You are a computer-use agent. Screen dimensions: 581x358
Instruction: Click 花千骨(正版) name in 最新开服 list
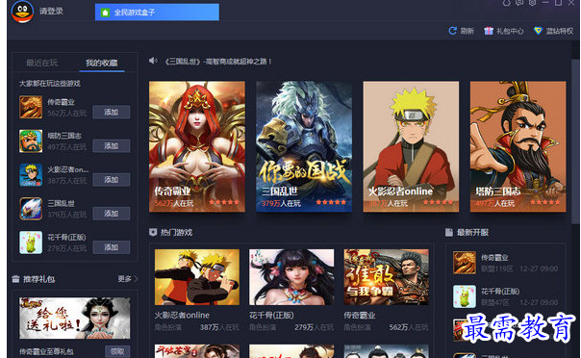(x=500, y=292)
